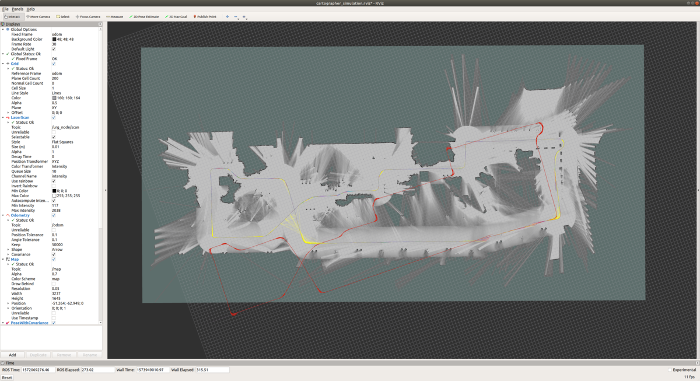Select the LaserScan Style value Flat Squares
700x381 pixels.
(62, 142)
